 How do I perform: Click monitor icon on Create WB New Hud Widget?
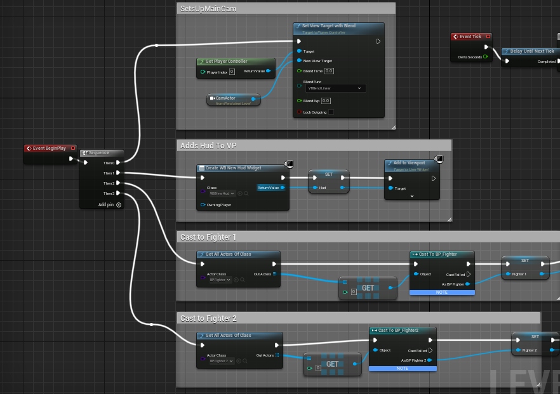[289, 164]
